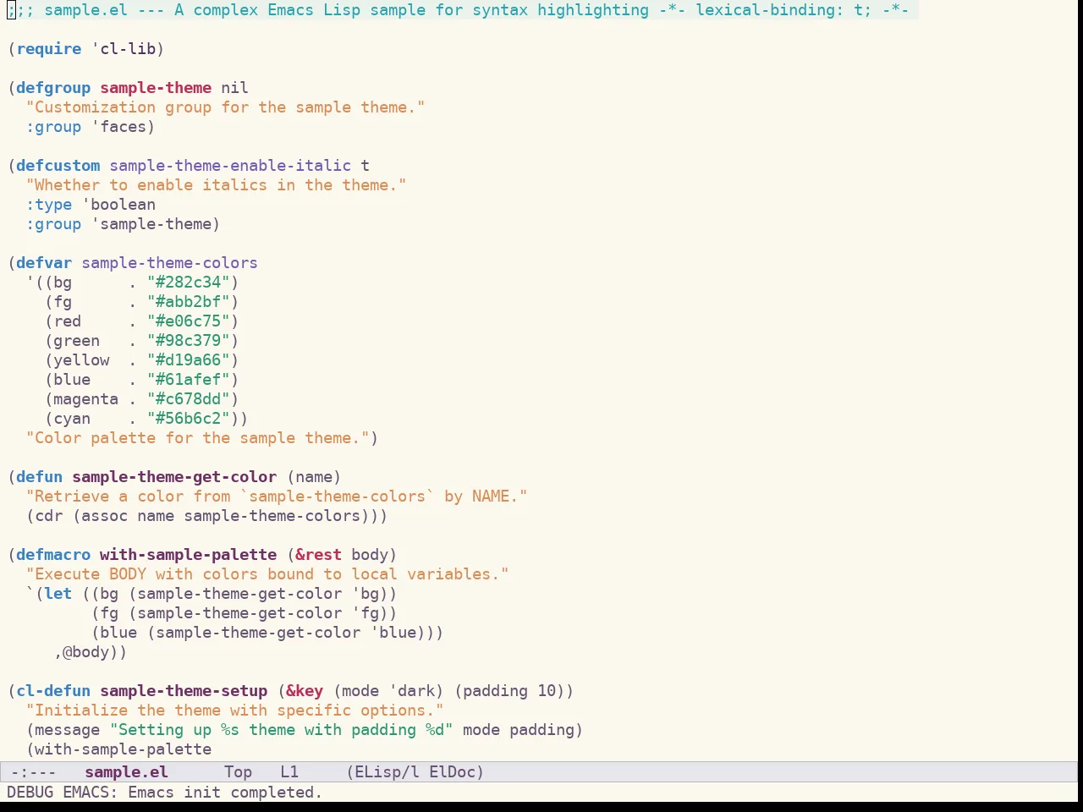This screenshot has width=1083, height=812.
Task: Click the string "Setting up %s theme with padding %d"
Action: point(281,730)
